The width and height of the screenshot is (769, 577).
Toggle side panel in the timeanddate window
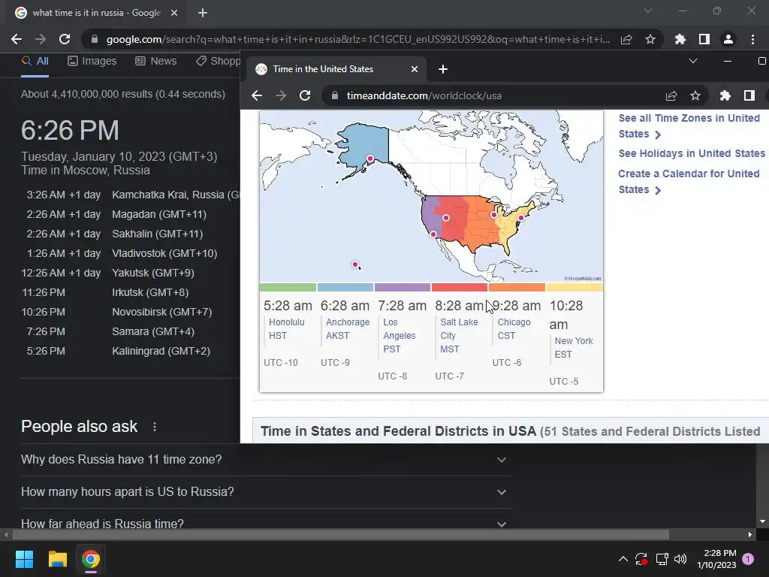pyautogui.click(x=749, y=95)
